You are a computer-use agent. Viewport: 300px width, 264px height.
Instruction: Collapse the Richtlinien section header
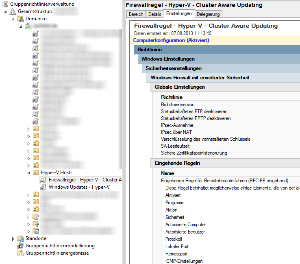pos(217,50)
